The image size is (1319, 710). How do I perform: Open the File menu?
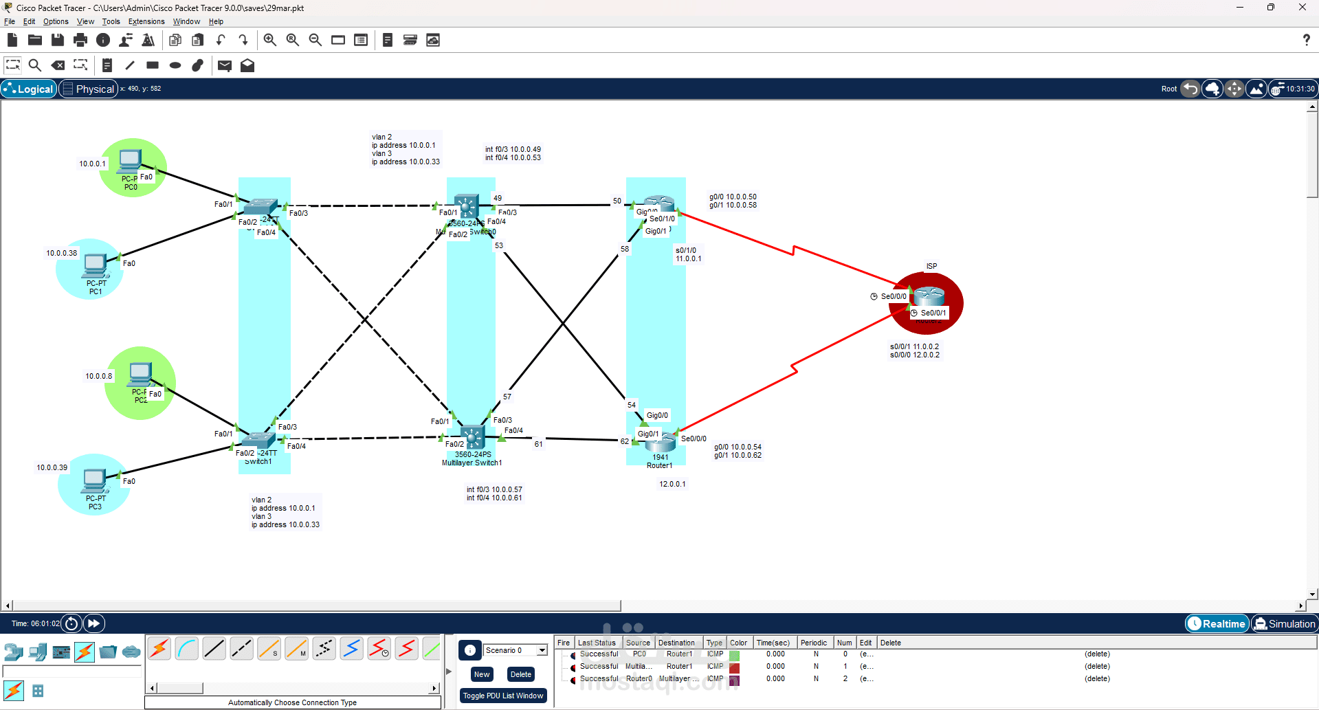coord(10,21)
